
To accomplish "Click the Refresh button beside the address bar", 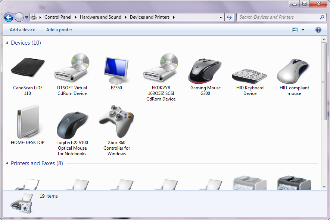I will 229,17.
